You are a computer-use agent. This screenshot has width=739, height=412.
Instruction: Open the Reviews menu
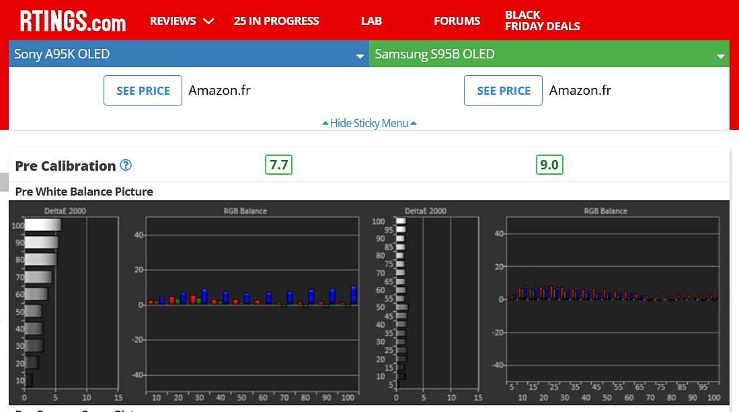tap(173, 21)
